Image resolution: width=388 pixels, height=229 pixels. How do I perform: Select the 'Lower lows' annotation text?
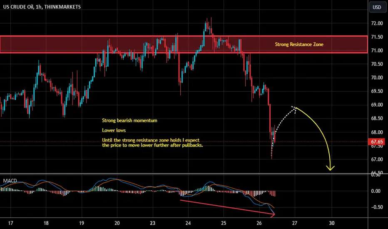(114, 130)
